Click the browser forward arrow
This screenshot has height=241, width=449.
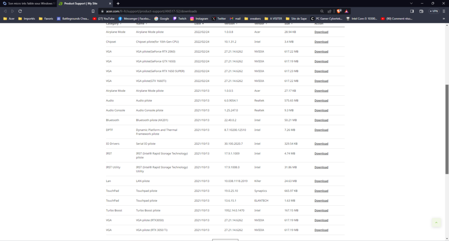pyautogui.click(x=13, y=11)
